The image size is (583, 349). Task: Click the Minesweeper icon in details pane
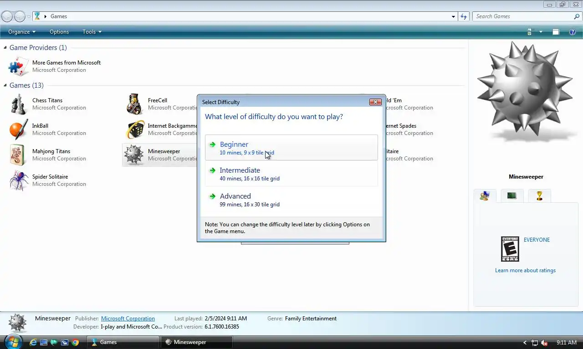coord(18,323)
